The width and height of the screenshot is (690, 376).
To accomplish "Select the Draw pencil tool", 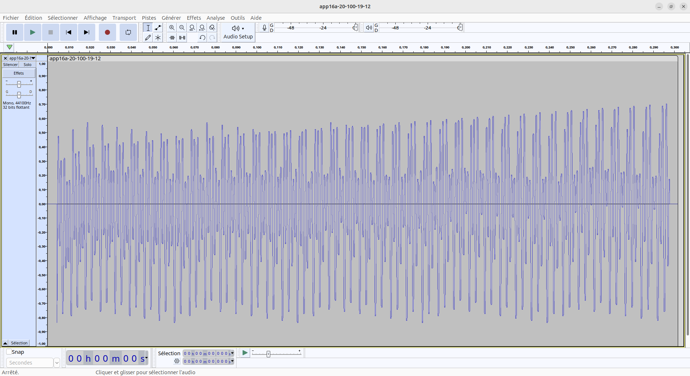I will coord(148,37).
